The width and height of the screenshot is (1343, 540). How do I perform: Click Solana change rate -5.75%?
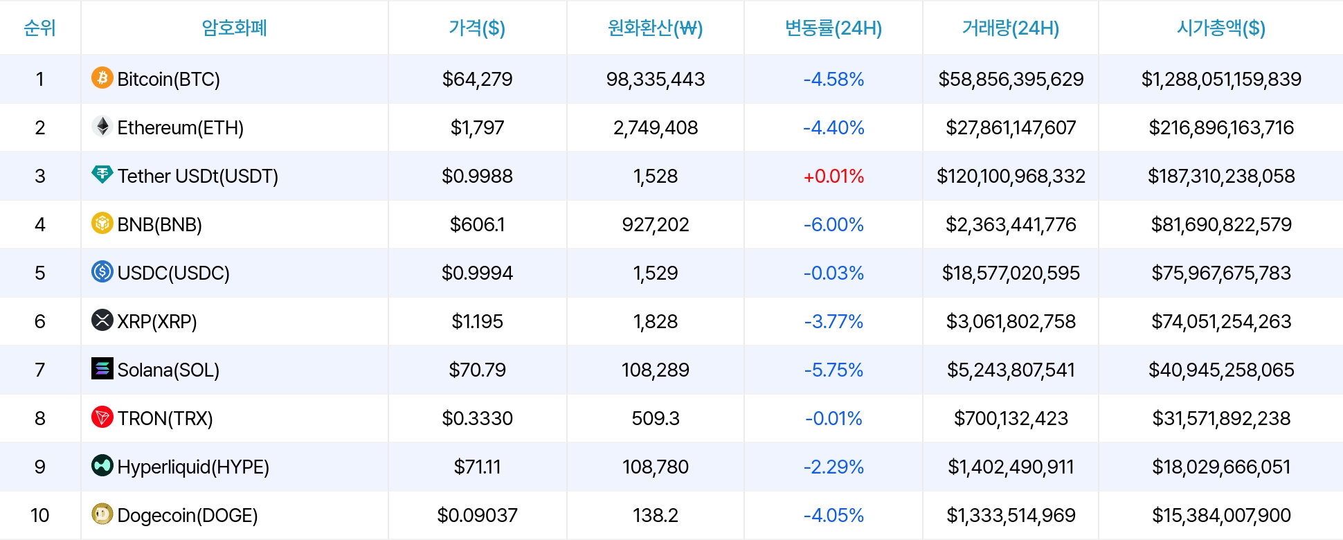pos(833,370)
